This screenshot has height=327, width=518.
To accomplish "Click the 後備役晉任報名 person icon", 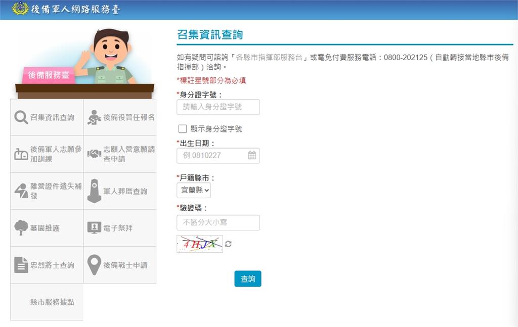I will click(x=94, y=117).
